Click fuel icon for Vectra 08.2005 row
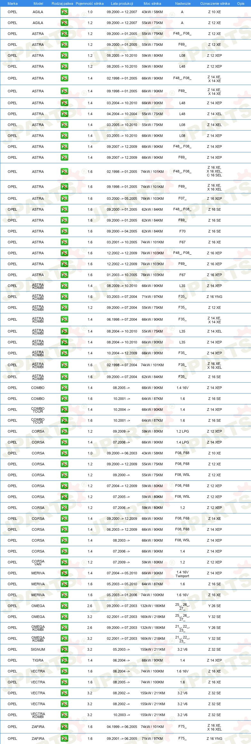Screen dimensions: 251x744 (64, 682)
